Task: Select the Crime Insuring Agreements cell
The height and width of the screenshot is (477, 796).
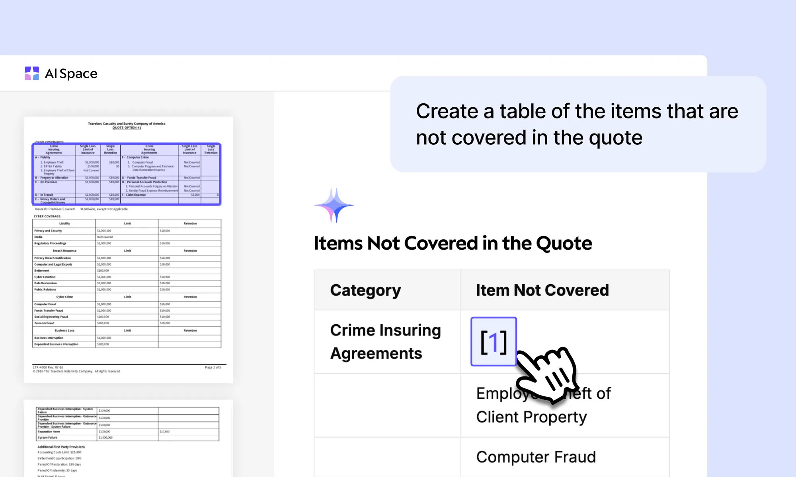Action: pyautogui.click(x=385, y=341)
